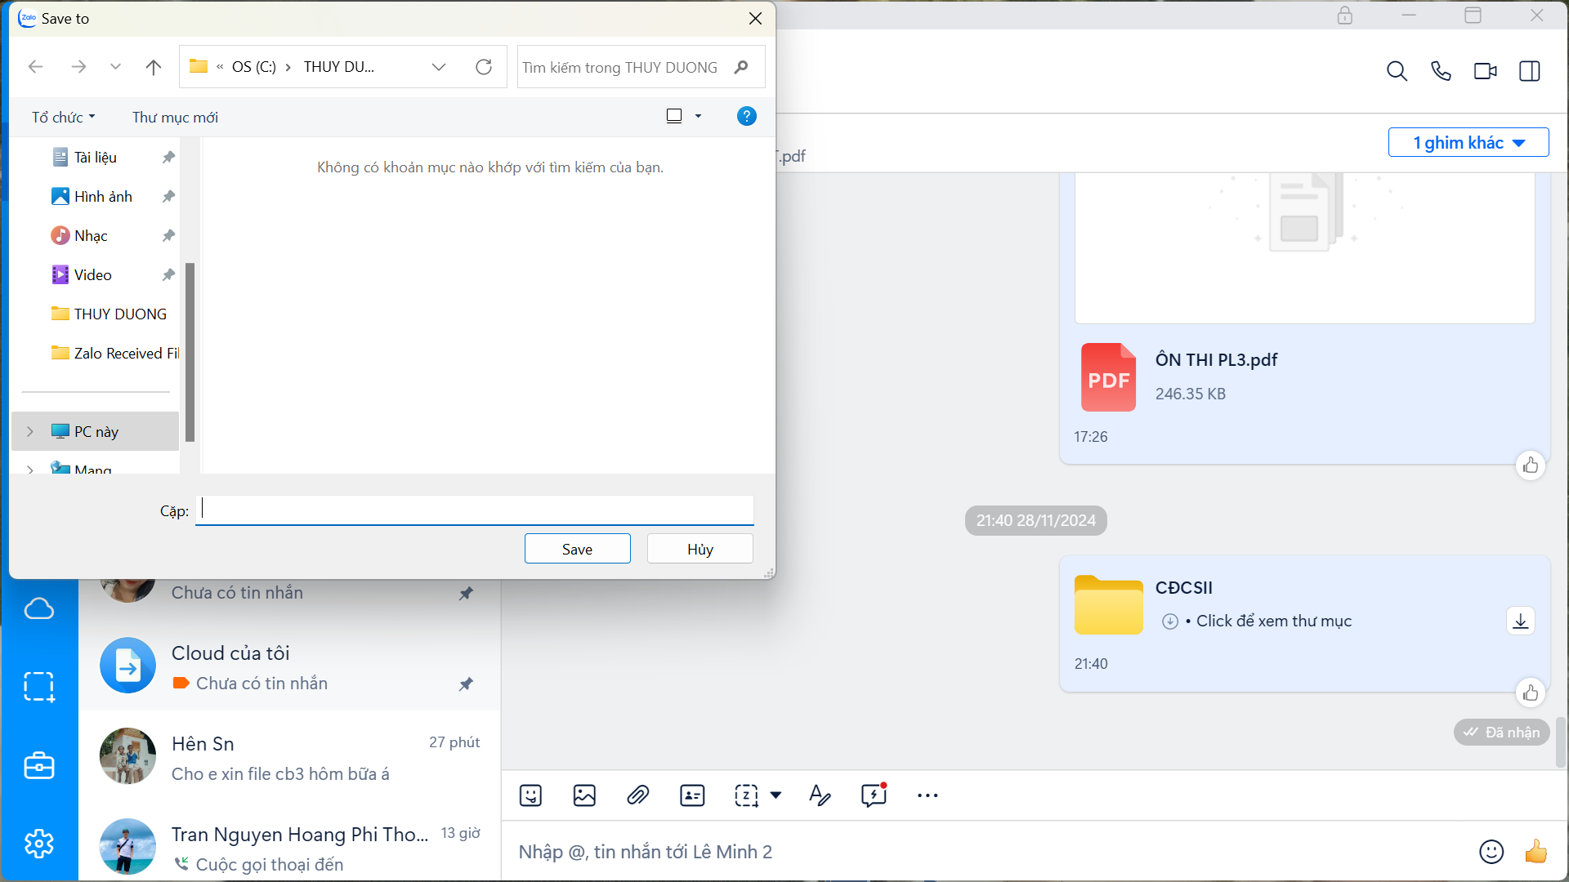The width and height of the screenshot is (1569, 882).
Task: Click the folder tree vertical scrollbar
Action: 190,351
